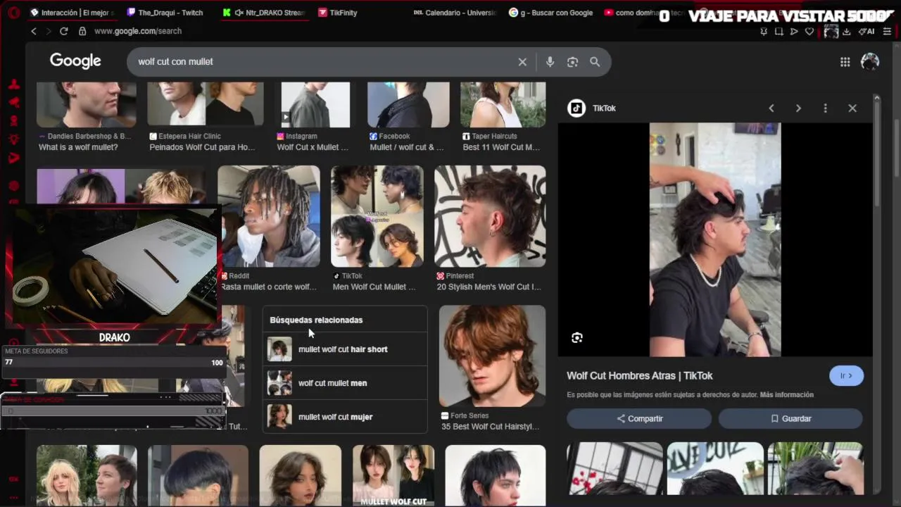
Task: Take a snapshot with Opera toolbar
Action: pyautogui.click(x=779, y=31)
